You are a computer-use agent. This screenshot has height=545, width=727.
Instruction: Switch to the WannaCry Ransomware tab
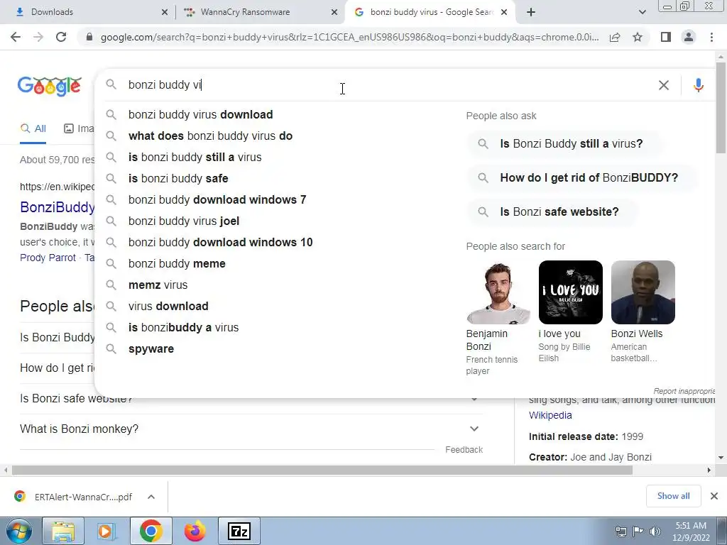[x=260, y=12]
